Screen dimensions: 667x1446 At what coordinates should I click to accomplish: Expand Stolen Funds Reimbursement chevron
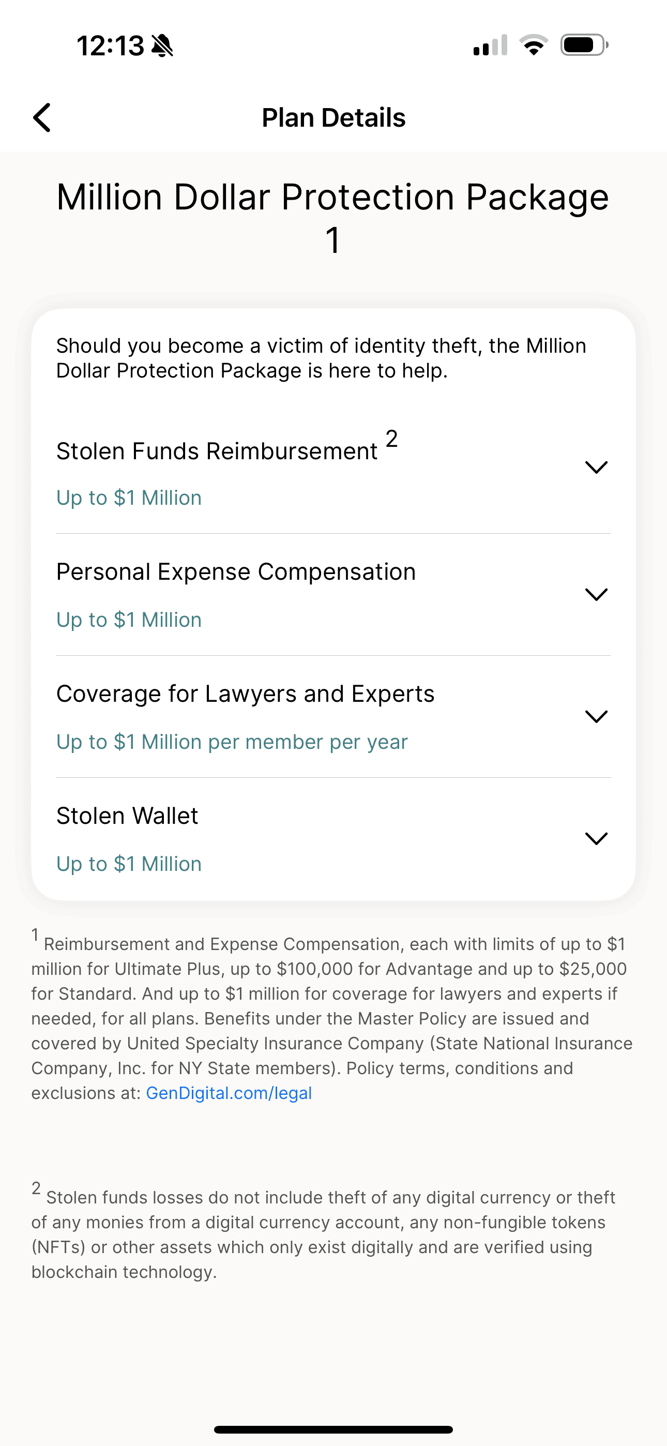[596, 467]
